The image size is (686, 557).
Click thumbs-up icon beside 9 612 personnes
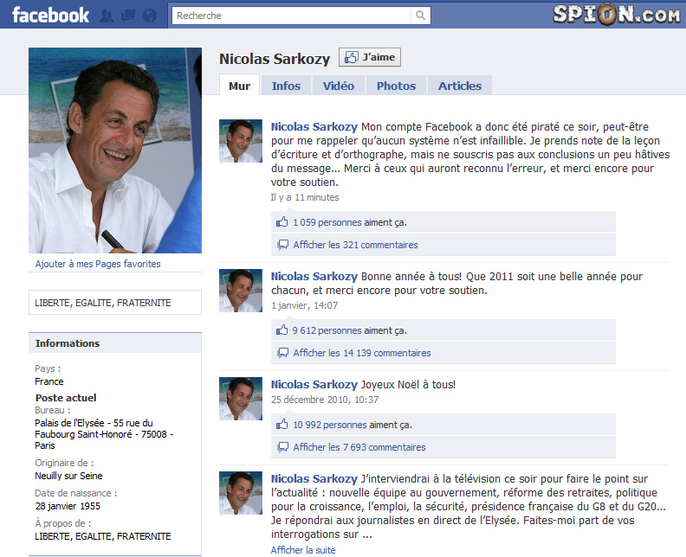tap(282, 330)
